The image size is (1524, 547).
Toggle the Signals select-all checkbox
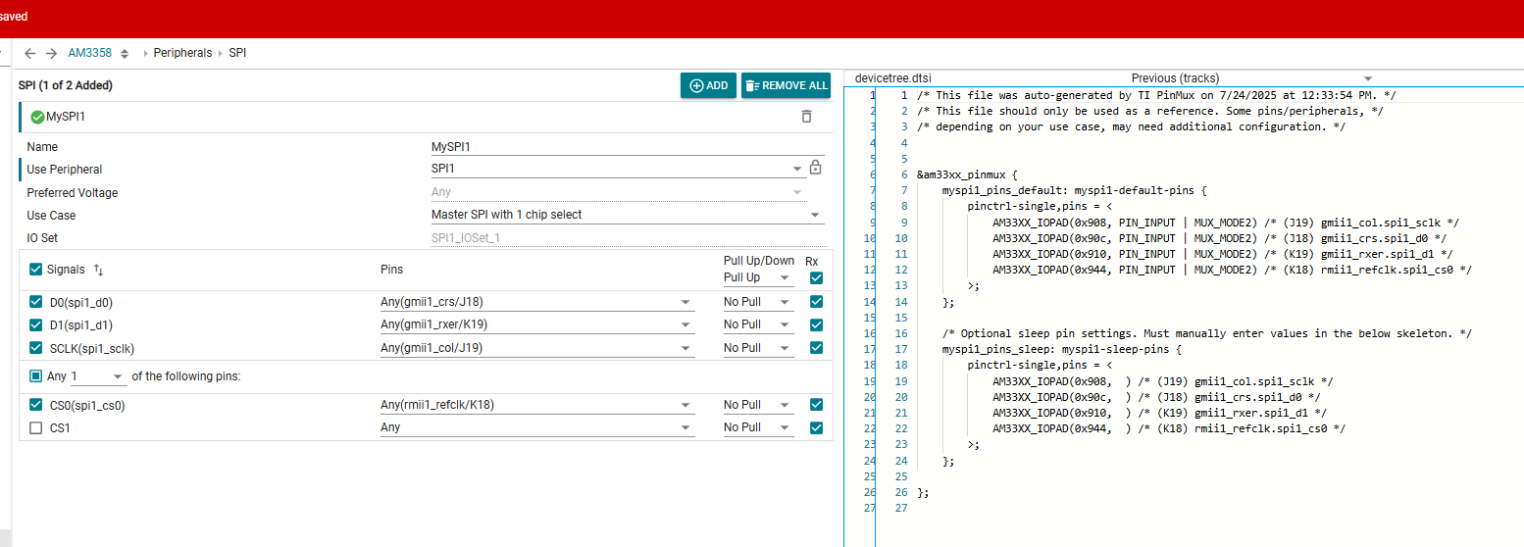click(36, 269)
